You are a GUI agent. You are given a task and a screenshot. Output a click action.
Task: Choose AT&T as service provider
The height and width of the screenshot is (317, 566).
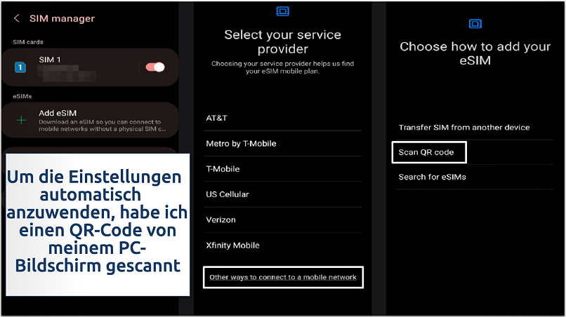click(x=282, y=118)
